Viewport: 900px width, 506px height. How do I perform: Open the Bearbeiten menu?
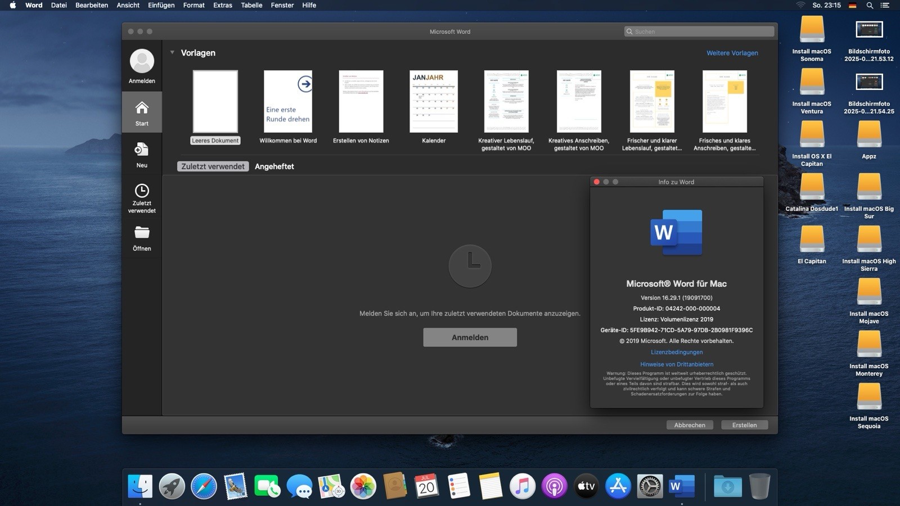pyautogui.click(x=92, y=5)
